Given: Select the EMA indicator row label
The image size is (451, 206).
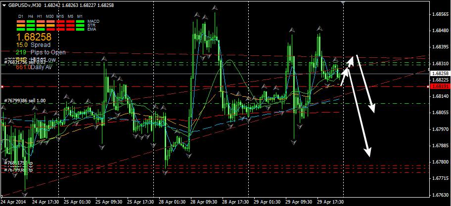Looking at the screenshot, I should [x=91, y=29].
